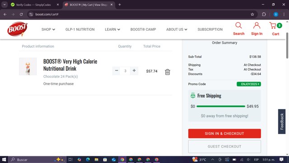Close the BOOST My Cart tab
289x163 pixels.
click(112, 5)
